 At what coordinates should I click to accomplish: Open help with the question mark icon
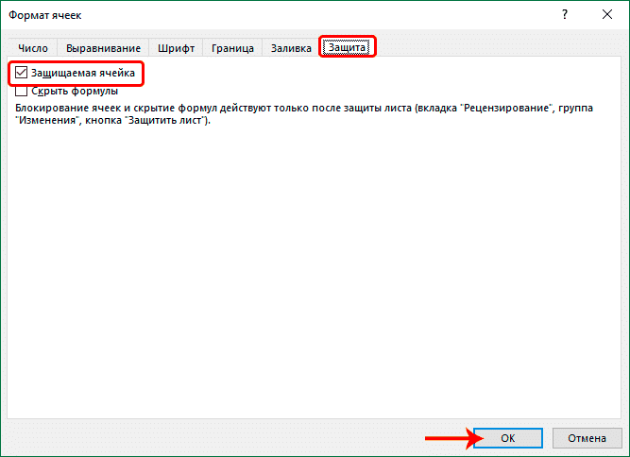click(565, 15)
